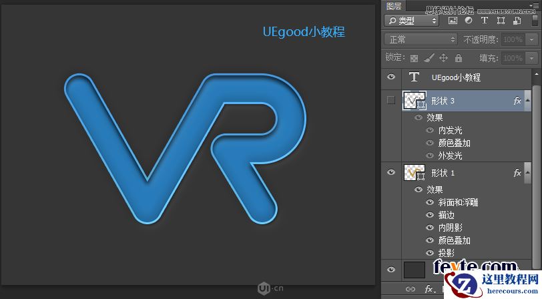Click layers panel scroll-up arrow
Screen dimensions: 542x299
coord(537,74)
